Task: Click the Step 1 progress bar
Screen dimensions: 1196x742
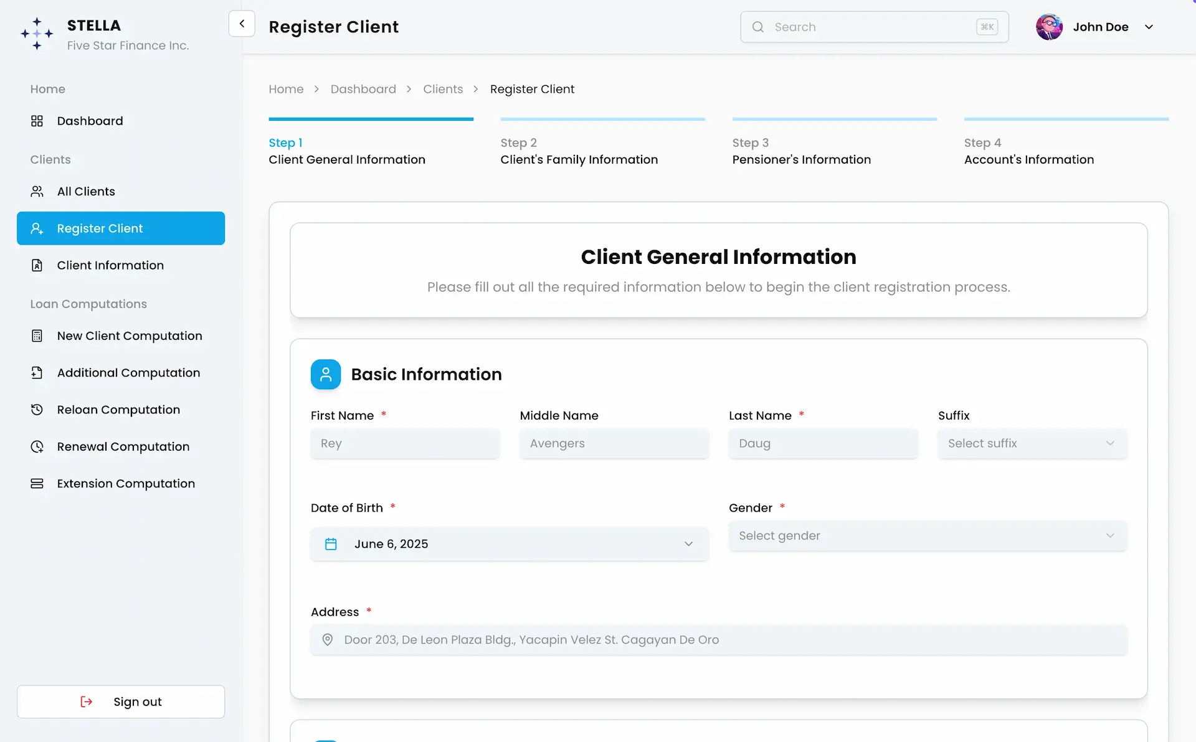Action: point(371,119)
